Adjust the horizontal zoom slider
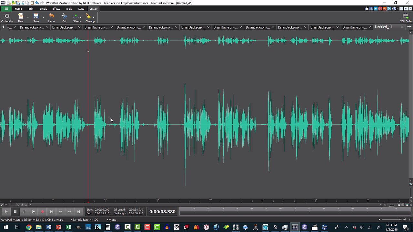Viewport: 413px width, 232px height. (x=392, y=205)
